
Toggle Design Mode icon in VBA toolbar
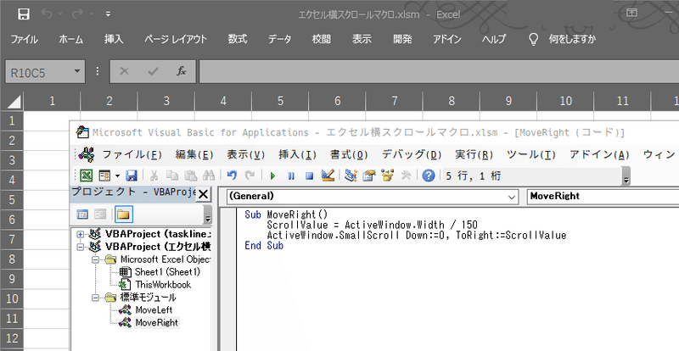coord(328,175)
